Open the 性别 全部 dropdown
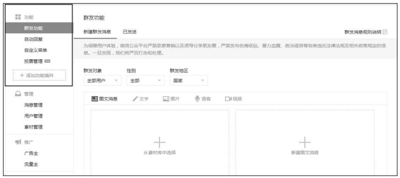Image resolution: width=400 pixels, height=178 pixels. click(146, 80)
